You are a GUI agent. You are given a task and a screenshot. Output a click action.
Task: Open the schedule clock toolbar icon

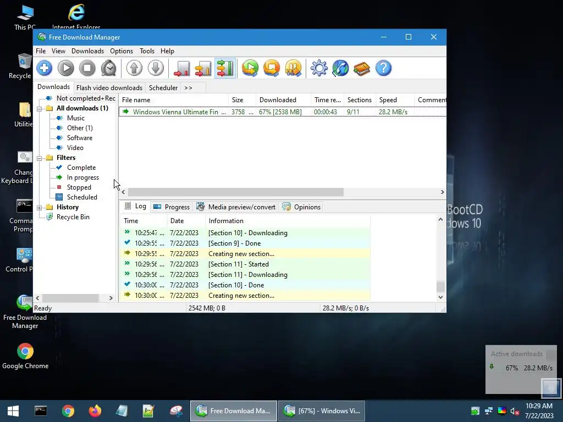tap(108, 68)
